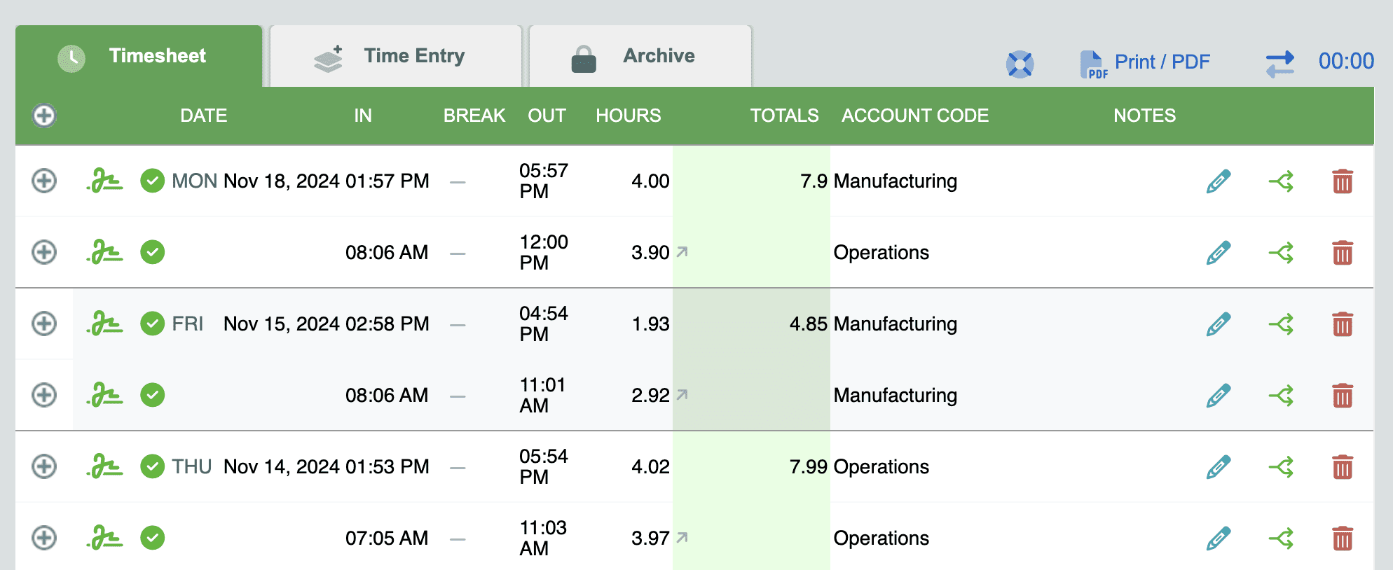The width and height of the screenshot is (1393, 570).
Task: Expand the FRI Nov 15 row plus icon
Action: (x=44, y=324)
